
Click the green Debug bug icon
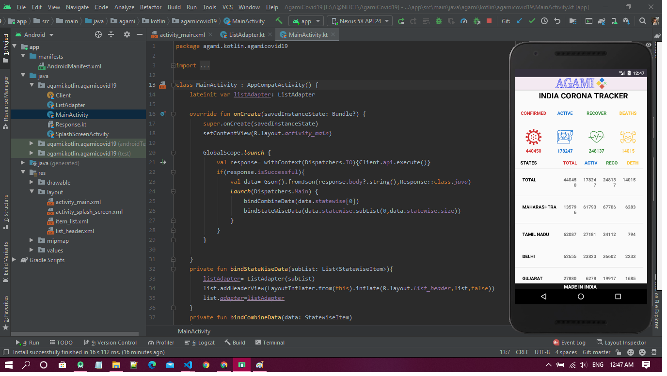tap(439, 21)
